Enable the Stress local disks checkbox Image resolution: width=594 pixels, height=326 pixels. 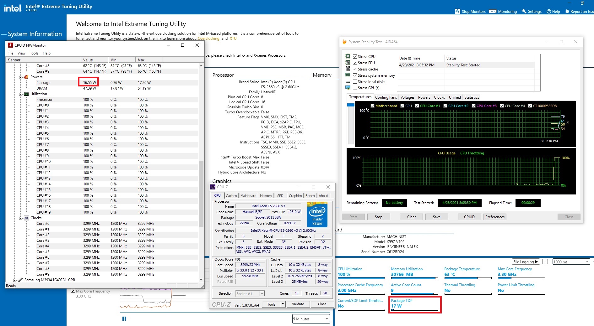click(x=355, y=82)
